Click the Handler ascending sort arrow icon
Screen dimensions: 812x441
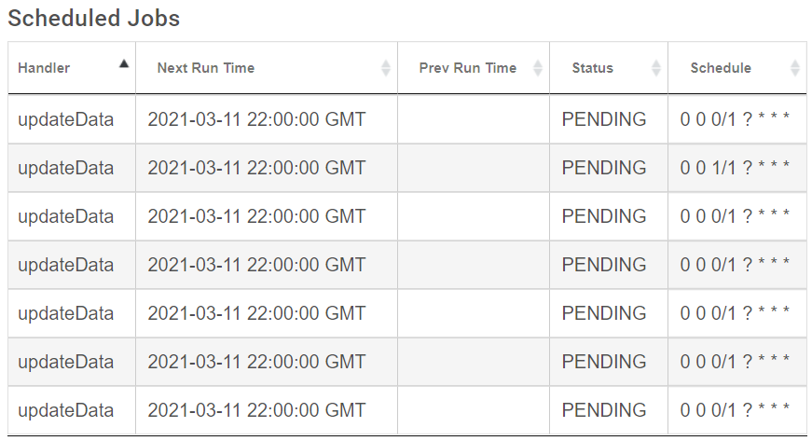124,64
